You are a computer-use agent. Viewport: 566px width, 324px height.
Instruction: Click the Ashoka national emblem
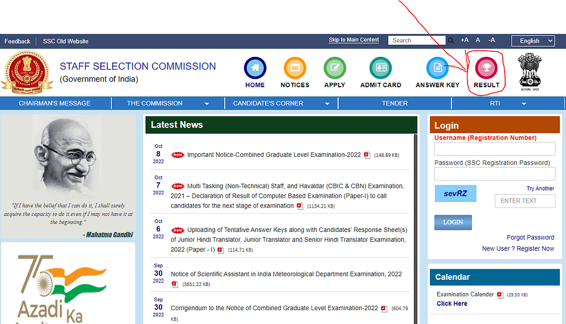tap(529, 71)
